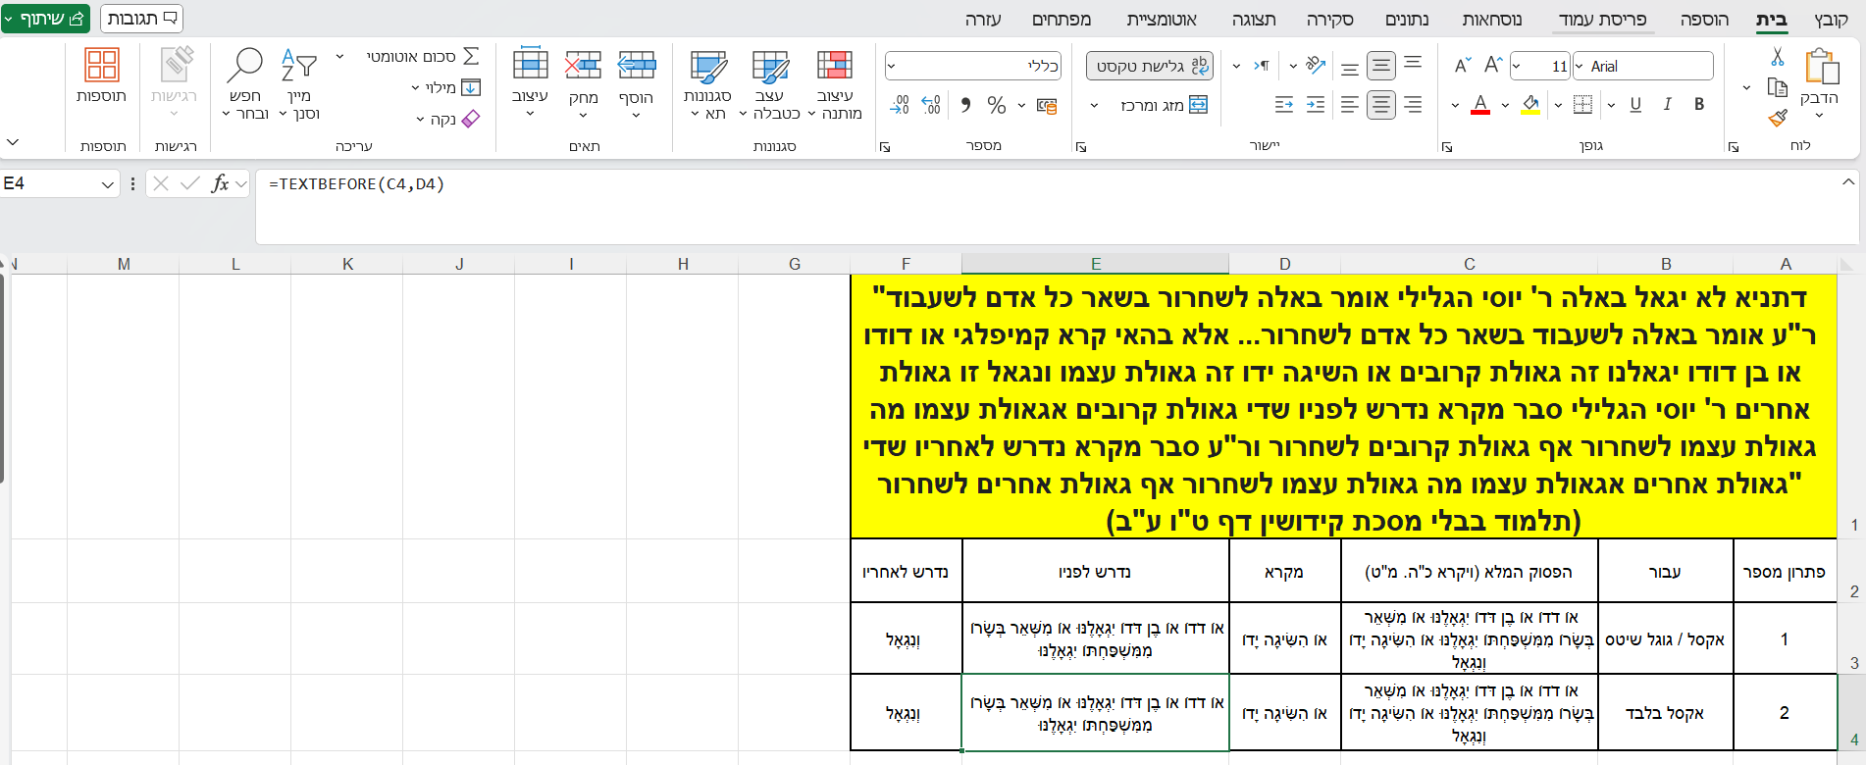The width and height of the screenshot is (1866, 765).
Task: Decrease font size with smaller A icon
Action: click(x=1462, y=66)
